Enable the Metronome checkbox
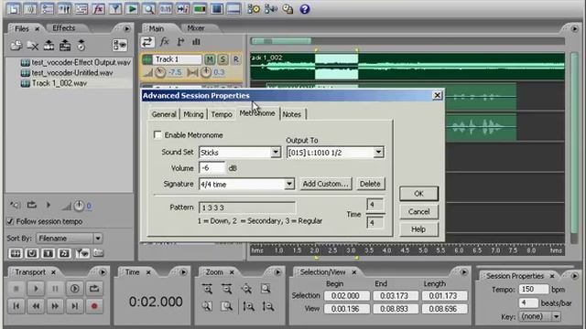This screenshot has width=586, height=329. [157, 134]
